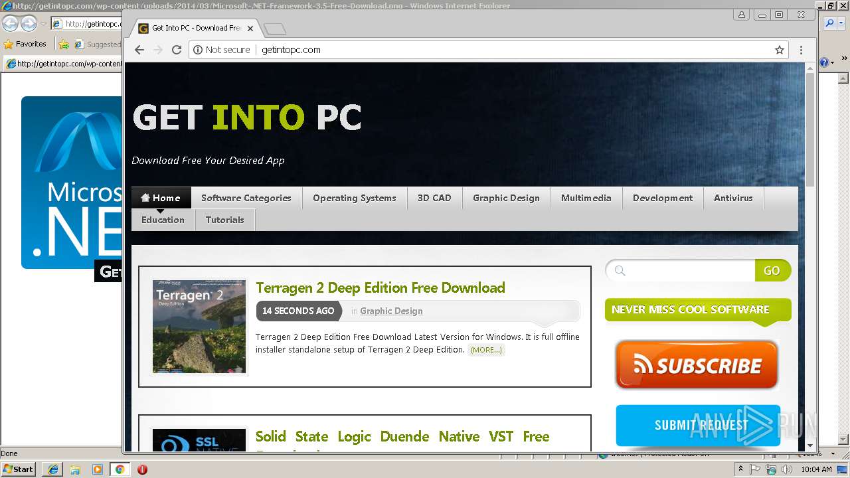Click the orange SUBSCRIBE button
The image size is (850, 478).
pos(697,364)
